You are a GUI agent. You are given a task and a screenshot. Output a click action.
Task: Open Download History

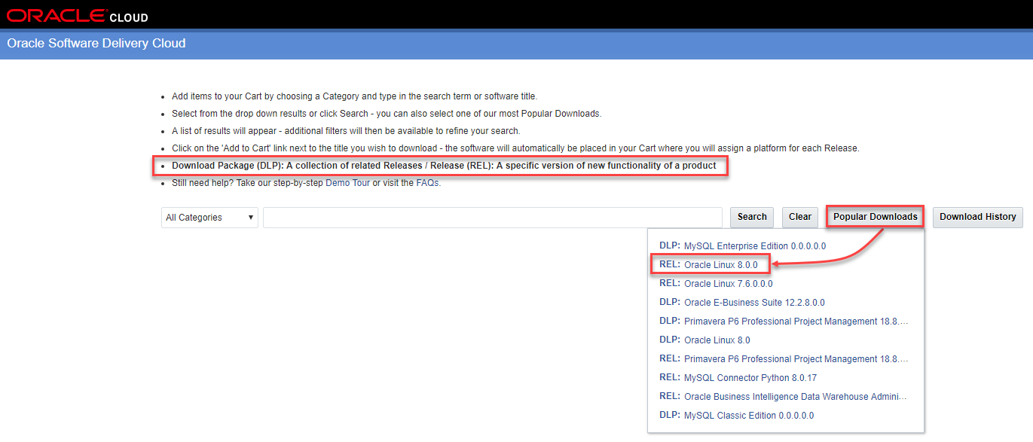click(x=978, y=217)
